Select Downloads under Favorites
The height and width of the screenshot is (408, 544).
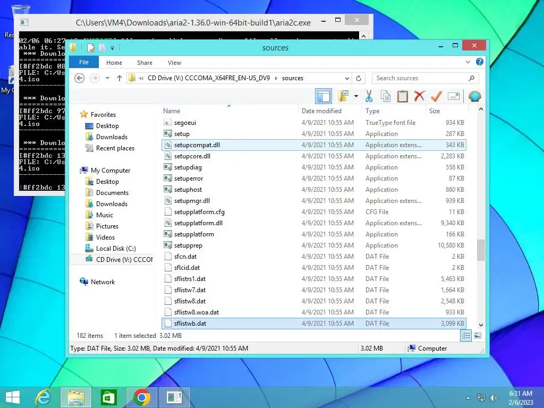112,137
